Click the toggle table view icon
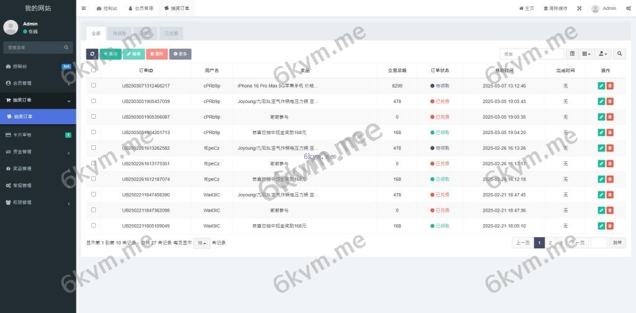Screen dimensions: 636x313 coord(572,54)
